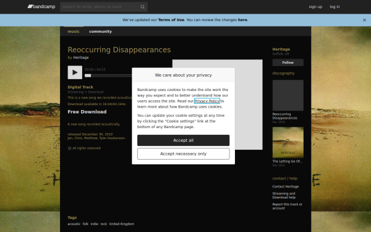Screen dimensions: 371x232
Task: Review changes via the 'here' link
Action: [242, 20]
